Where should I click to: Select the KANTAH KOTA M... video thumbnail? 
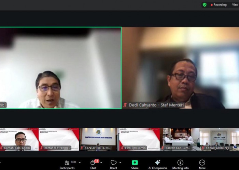98,139
